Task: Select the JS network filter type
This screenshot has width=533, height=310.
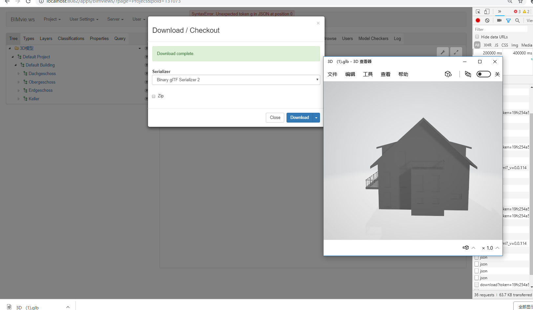Action: 496,45
